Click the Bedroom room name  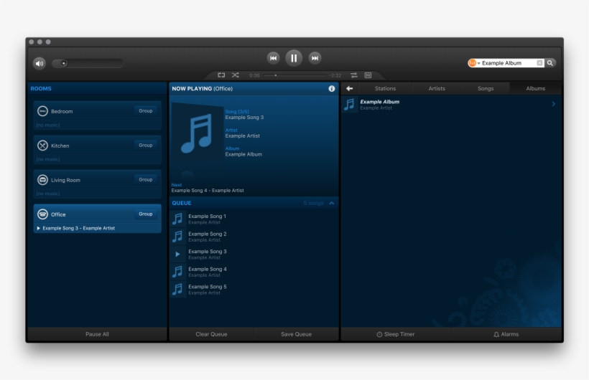pos(62,111)
